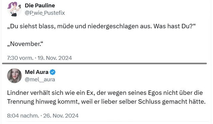The width and height of the screenshot is (213, 124).
Task: Open Mel Aura's profile photo
Action: click(14, 76)
